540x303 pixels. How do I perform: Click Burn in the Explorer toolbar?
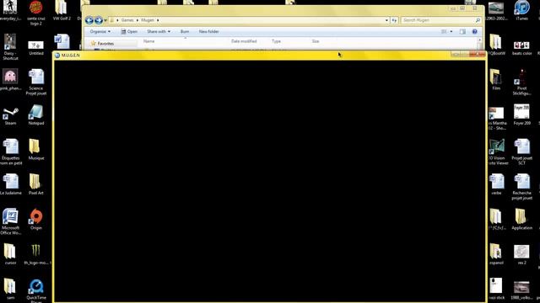tap(185, 32)
